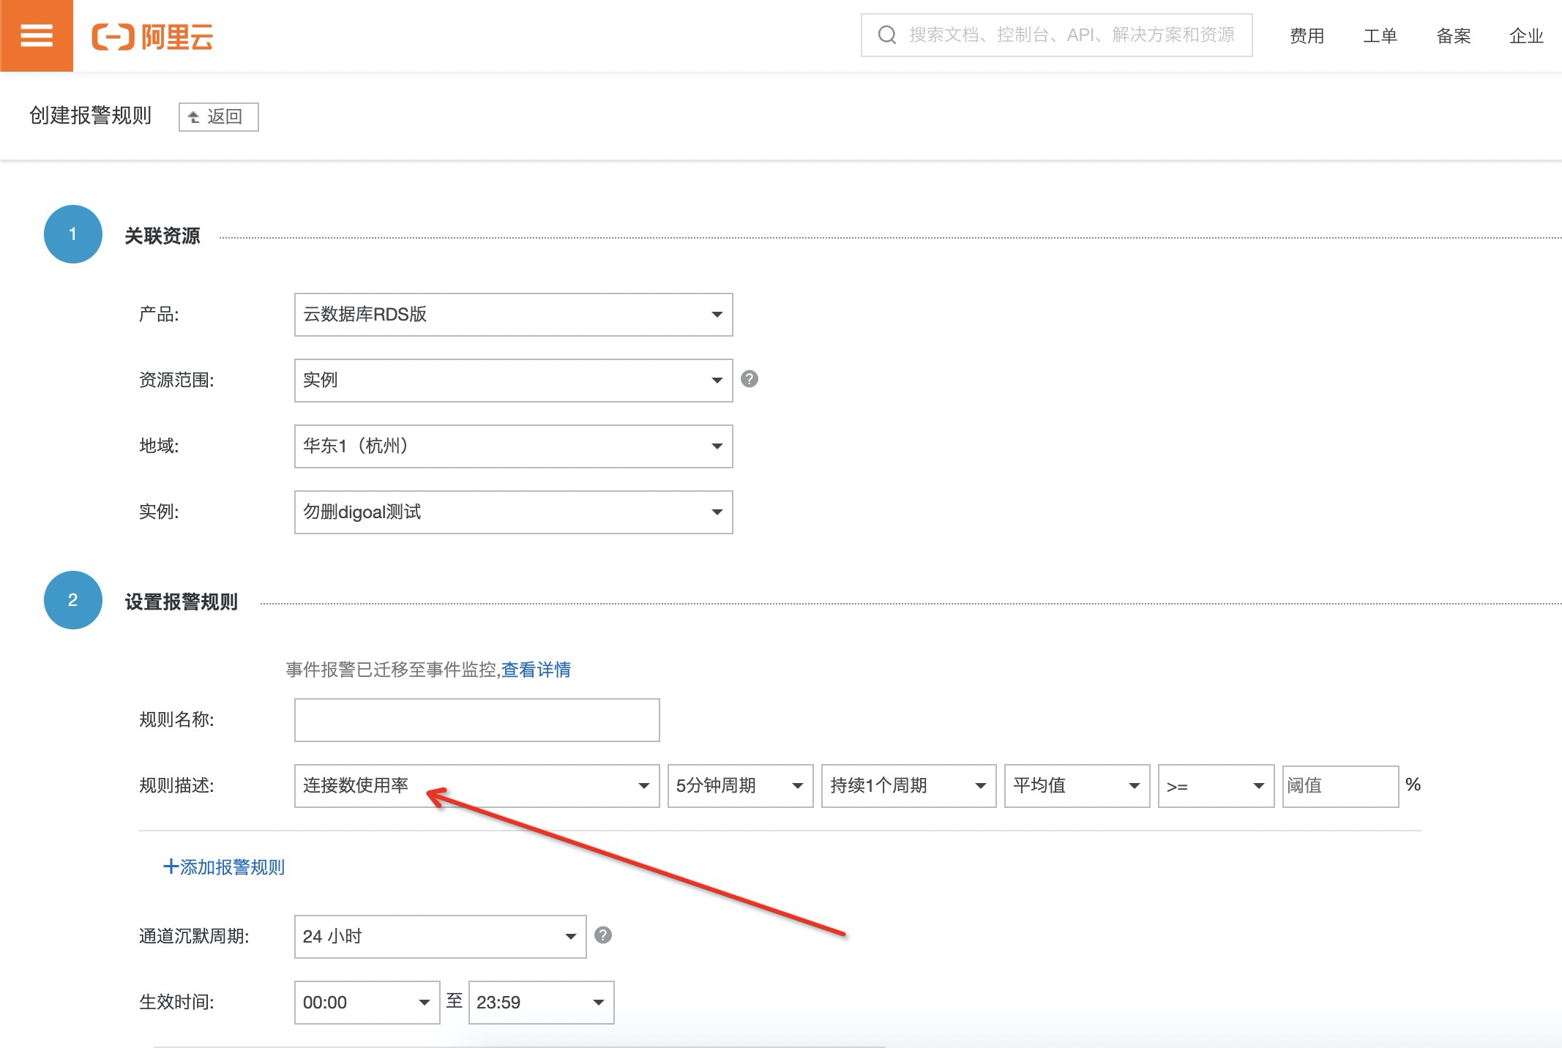Open the 实例 instance dropdown
Screen dimensions: 1562x1048
pos(512,512)
